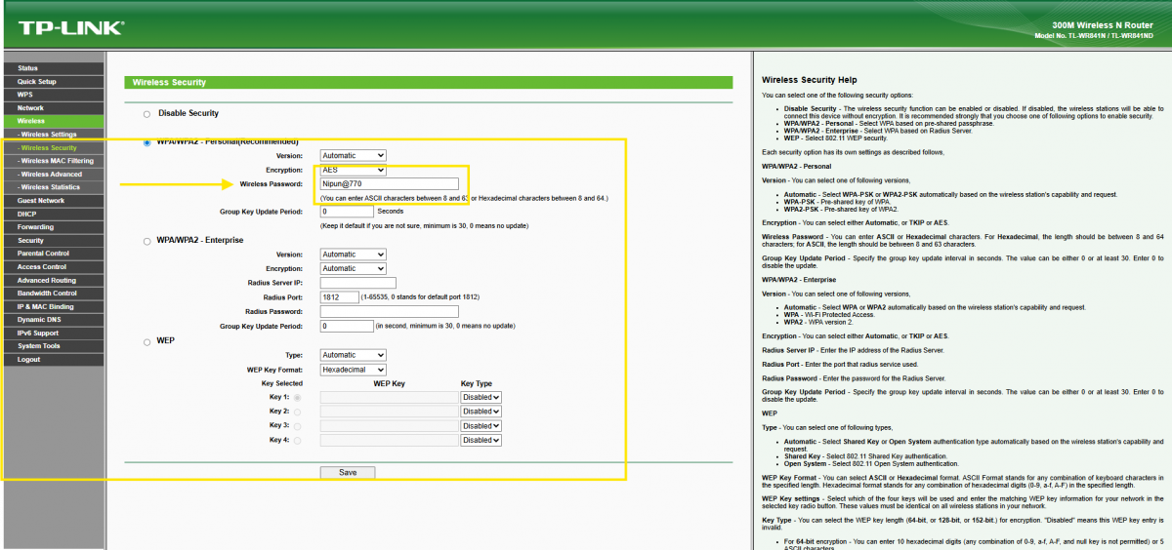Click the Save button
Screen dimensions: 1172x550
348,472
